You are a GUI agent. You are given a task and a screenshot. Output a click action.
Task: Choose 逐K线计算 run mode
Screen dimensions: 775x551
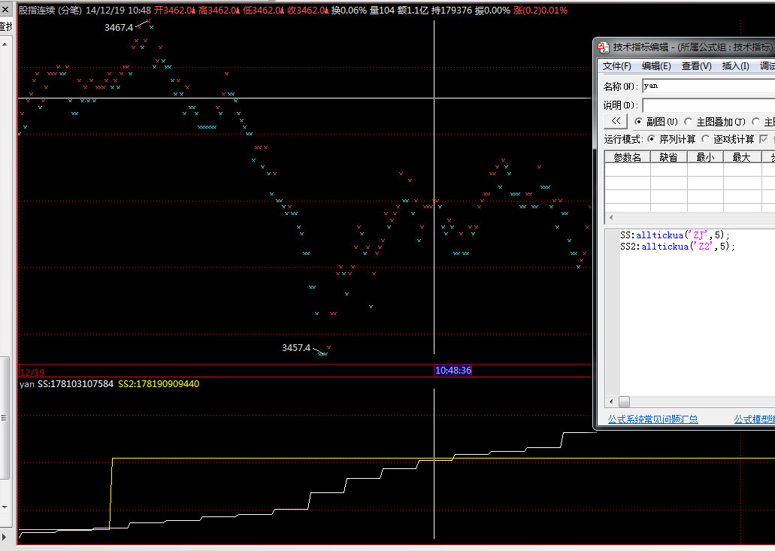pos(706,139)
